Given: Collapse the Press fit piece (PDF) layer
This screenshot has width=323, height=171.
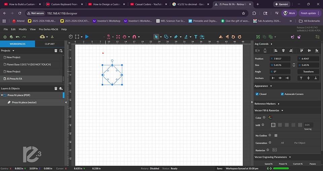Looking at the screenshot, I should (x=2, y=95).
